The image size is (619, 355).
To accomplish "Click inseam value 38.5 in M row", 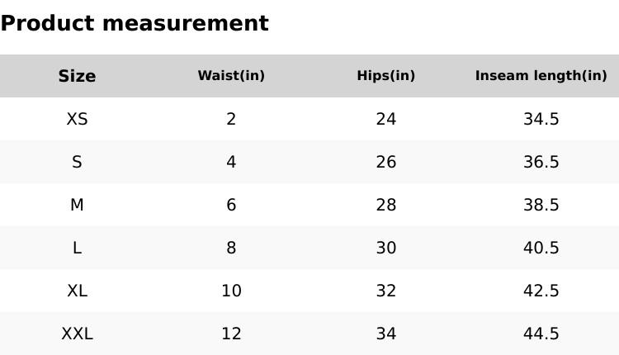I will click(541, 205).
